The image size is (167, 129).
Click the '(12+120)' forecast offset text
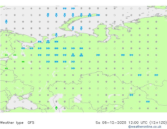[x=158, y=123]
